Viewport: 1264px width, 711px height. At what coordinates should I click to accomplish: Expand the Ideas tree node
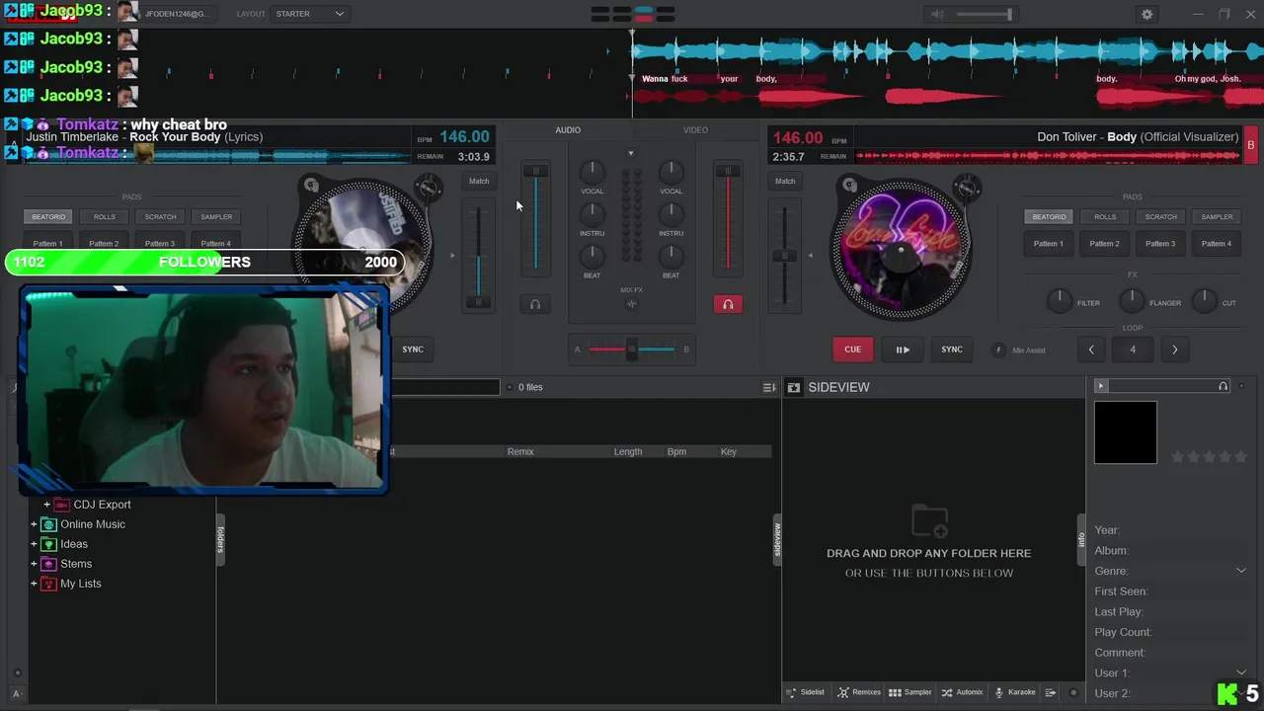coord(34,544)
